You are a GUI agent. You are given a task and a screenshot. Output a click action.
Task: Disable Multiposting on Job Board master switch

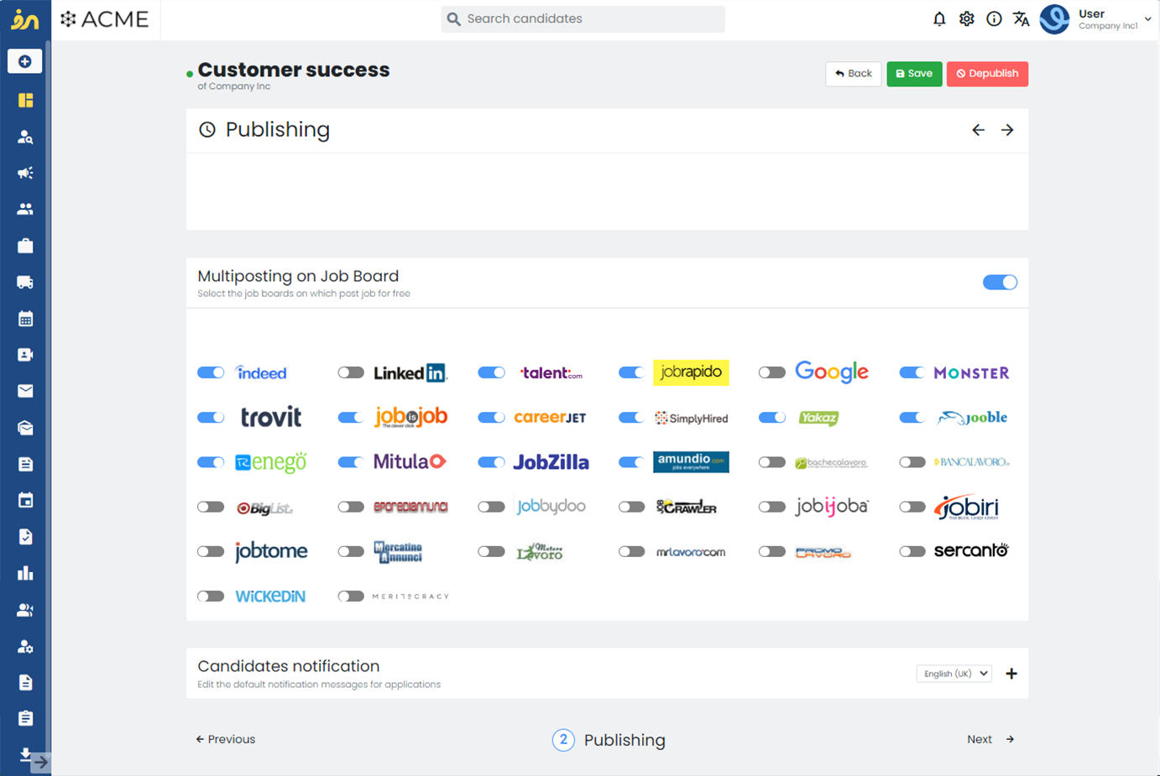pyautogui.click(x=1000, y=283)
